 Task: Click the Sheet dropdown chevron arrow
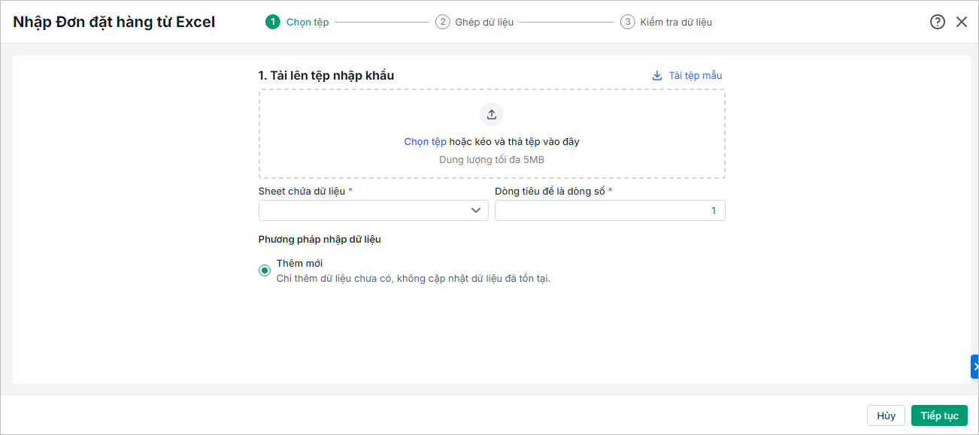(x=476, y=210)
